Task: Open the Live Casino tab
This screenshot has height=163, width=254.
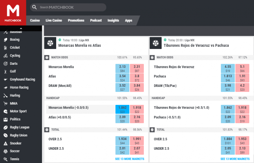Action: tap(54, 21)
